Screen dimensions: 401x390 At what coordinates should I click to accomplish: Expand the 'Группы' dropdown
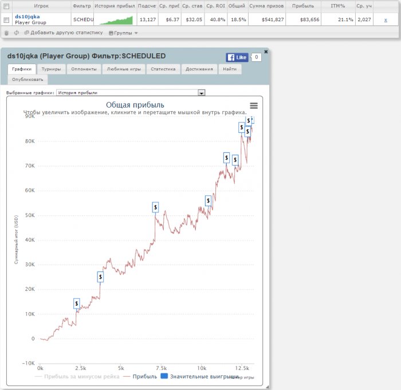coord(123,33)
